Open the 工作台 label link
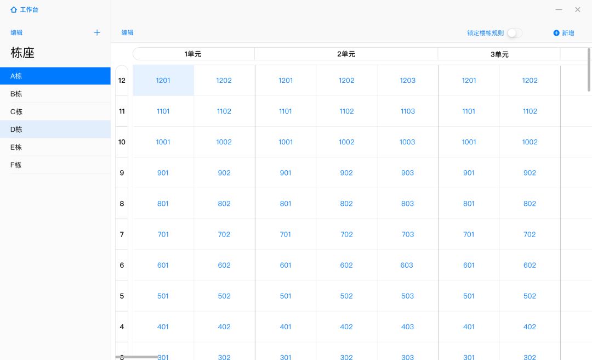The width and height of the screenshot is (592, 360). click(29, 9)
